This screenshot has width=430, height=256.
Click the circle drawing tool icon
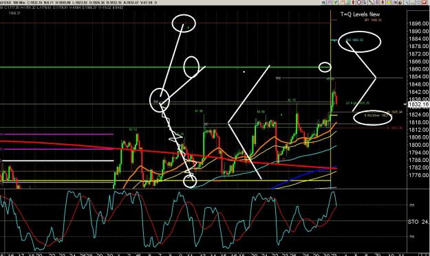point(359,2)
